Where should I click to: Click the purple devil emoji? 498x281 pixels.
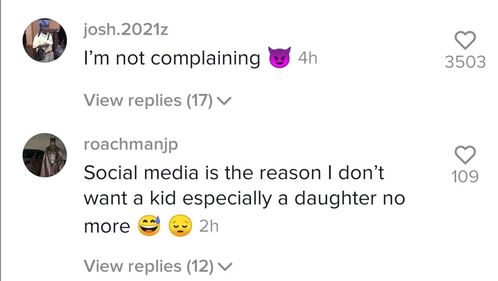point(279,59)
